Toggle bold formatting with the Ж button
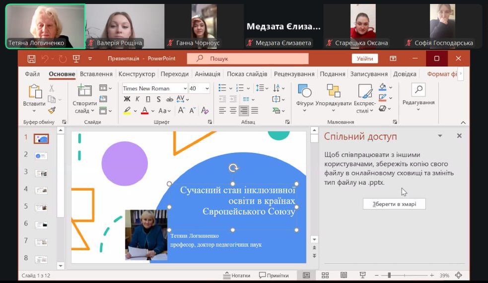 tap(127, 99)
